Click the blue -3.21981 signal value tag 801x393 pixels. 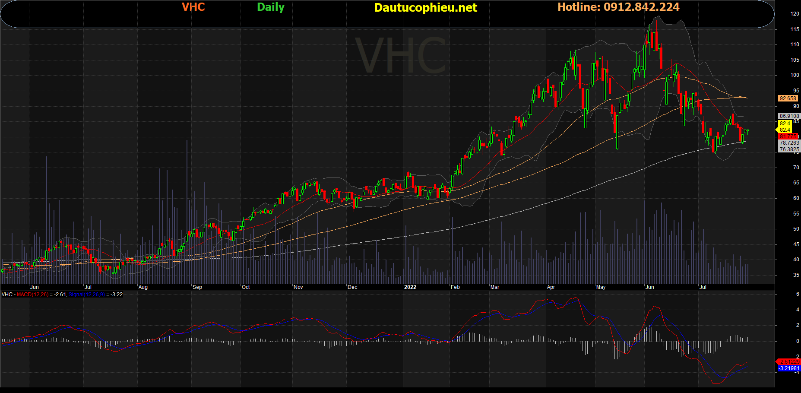(x=788, y=368)
